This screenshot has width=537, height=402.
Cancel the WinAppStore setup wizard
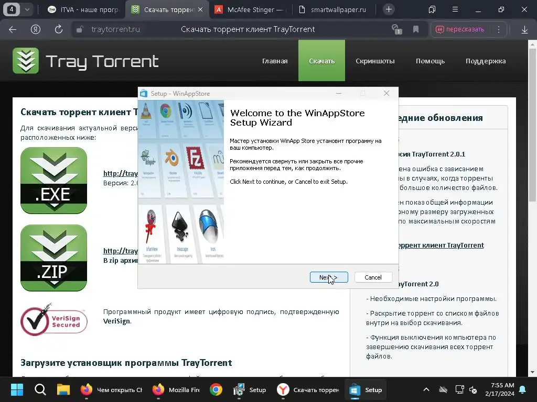pos(373,277)
